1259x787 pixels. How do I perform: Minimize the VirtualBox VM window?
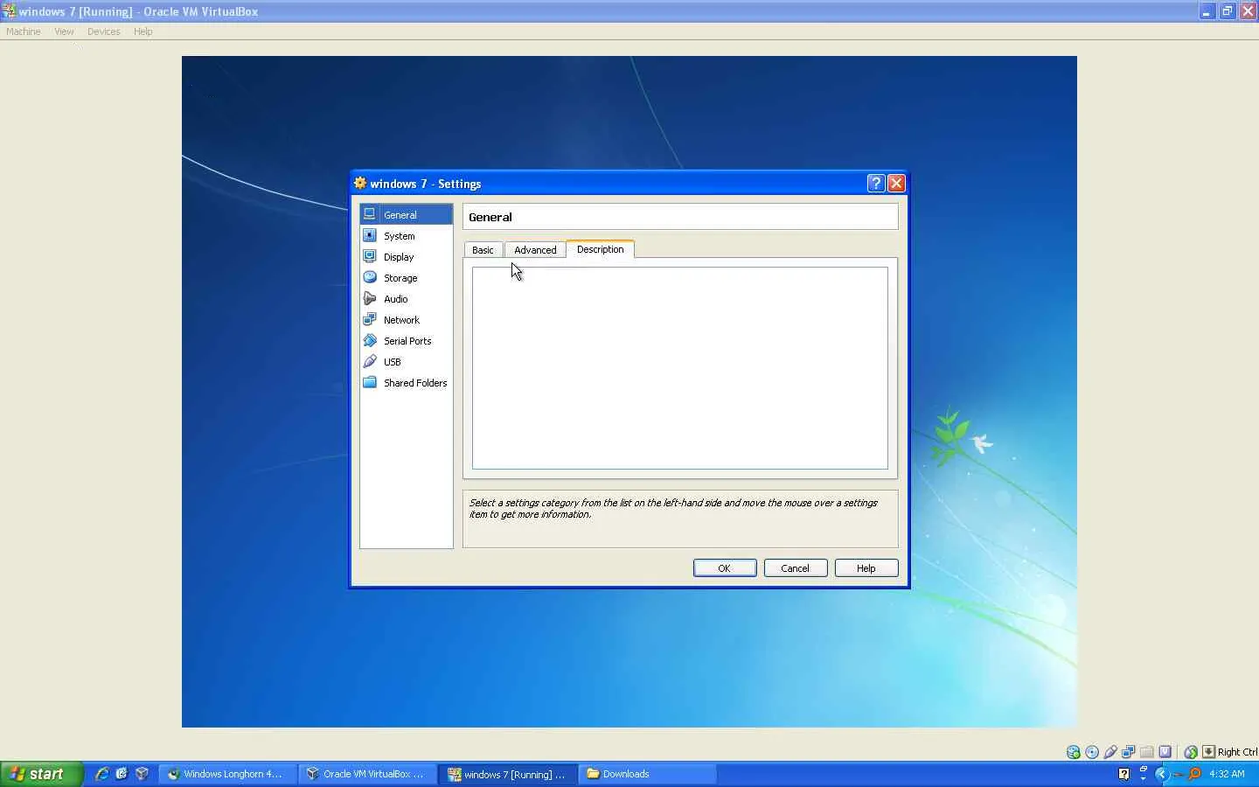[1207, 11]
